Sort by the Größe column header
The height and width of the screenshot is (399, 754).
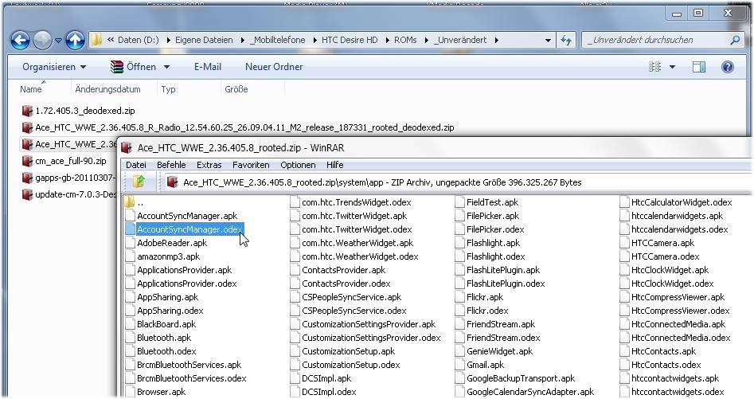236,89
